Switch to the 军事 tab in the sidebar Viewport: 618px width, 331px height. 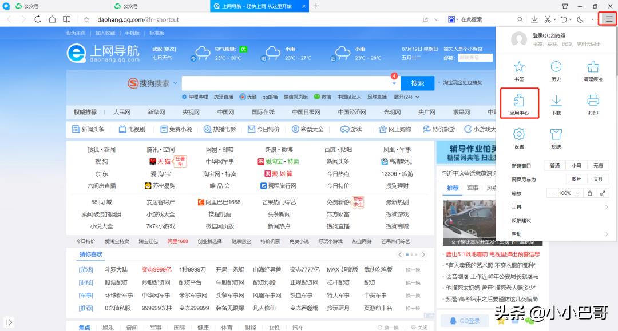coord(472,188)
